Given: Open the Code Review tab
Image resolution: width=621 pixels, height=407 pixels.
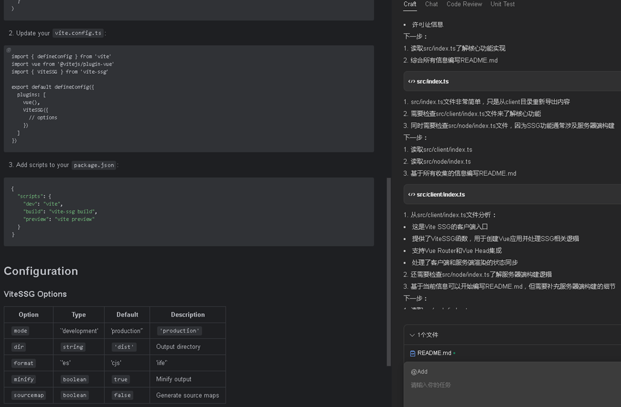Looking at the screenshot, I should 464,4.
